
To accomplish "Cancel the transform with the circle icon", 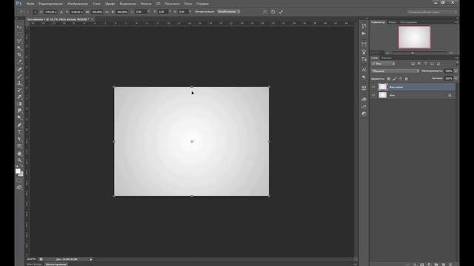I will [x=273, y=12].
